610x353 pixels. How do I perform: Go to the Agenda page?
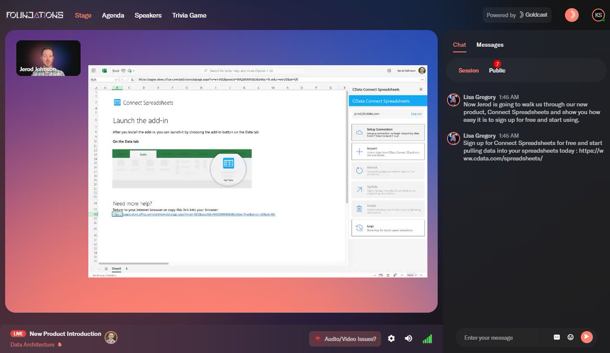click(x=113, y=15)
